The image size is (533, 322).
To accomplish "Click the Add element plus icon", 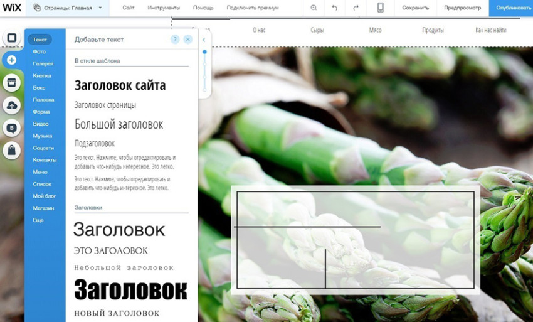I will (11, 60).
